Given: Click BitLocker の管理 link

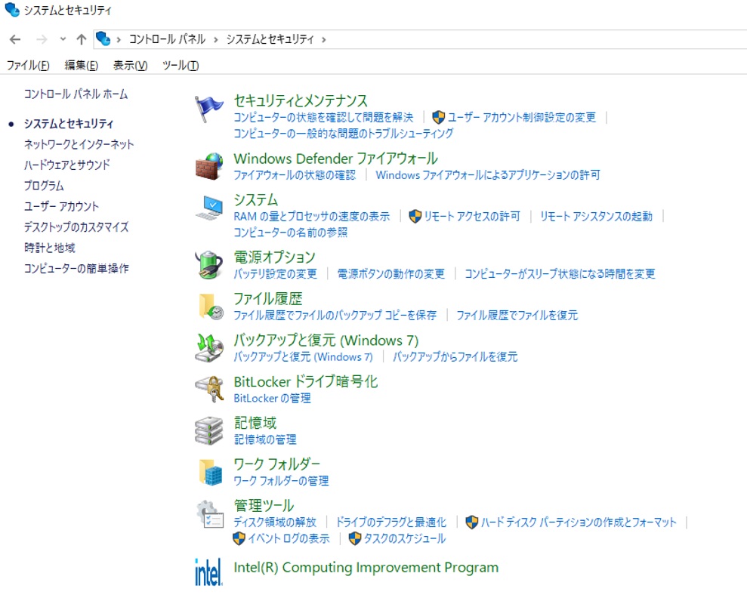Looking at the screenshot, I should coord(272,398).
